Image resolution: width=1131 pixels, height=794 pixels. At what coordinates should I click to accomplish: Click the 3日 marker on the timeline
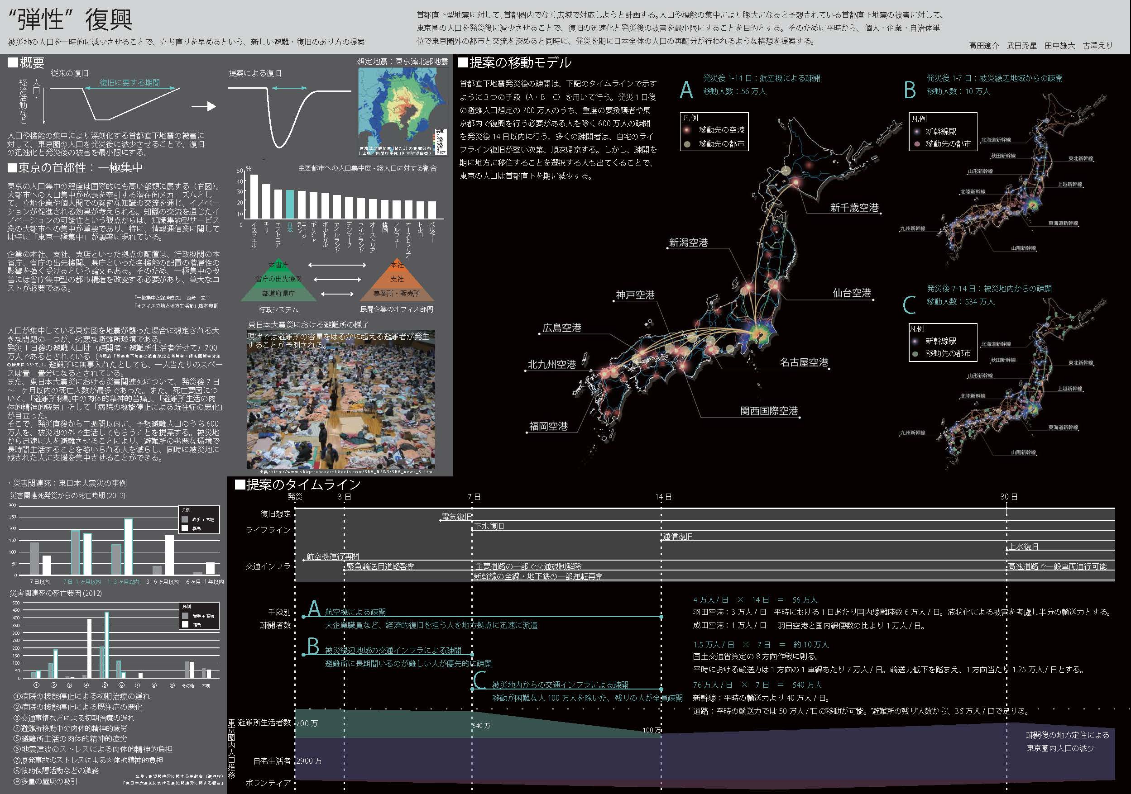[x=344, y=497]
